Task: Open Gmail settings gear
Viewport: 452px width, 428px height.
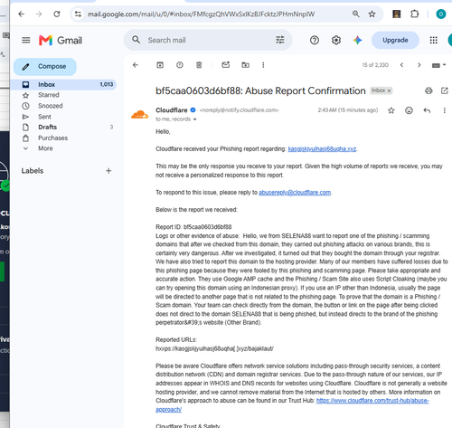Action: click(x=336, y=40)
